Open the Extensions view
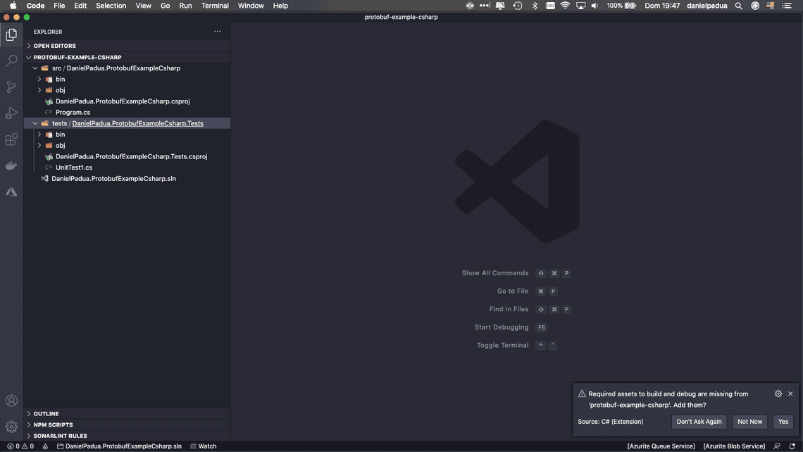Viewport: 803px width, 452px height. pos(11,139)
